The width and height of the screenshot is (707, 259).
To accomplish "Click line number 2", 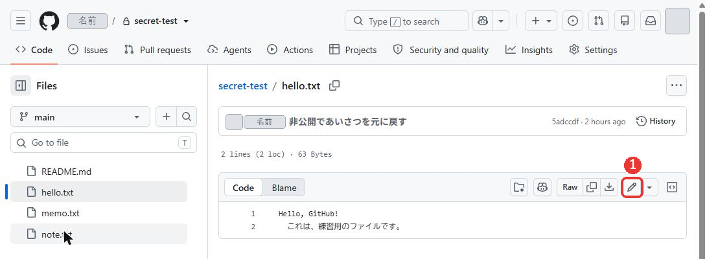I will (253, 227).
